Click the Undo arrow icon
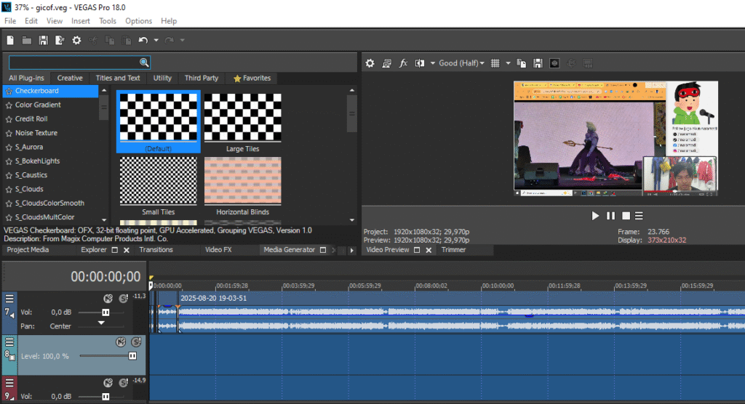Screen dimensions: 745x404 143,41
